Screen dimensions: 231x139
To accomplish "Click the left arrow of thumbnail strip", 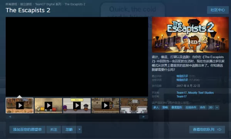I will [10, 117].
